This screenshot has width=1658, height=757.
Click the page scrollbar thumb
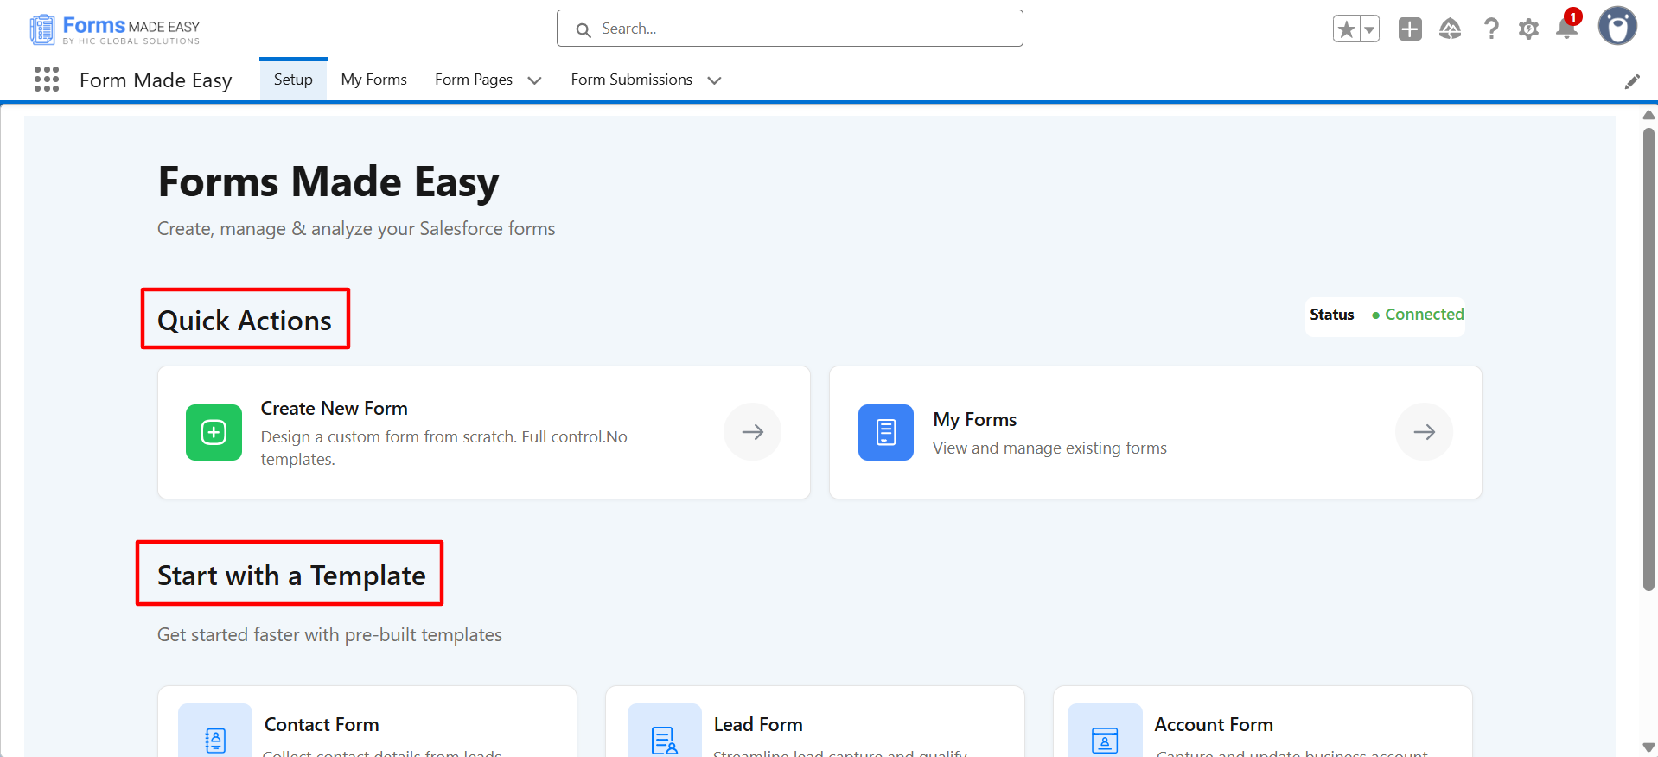(x=1649, y=359)
